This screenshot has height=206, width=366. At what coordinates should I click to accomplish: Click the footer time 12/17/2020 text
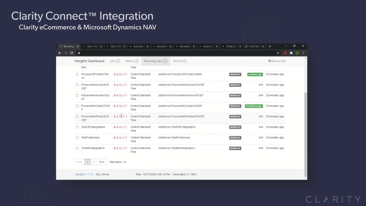tap(153, 174)
